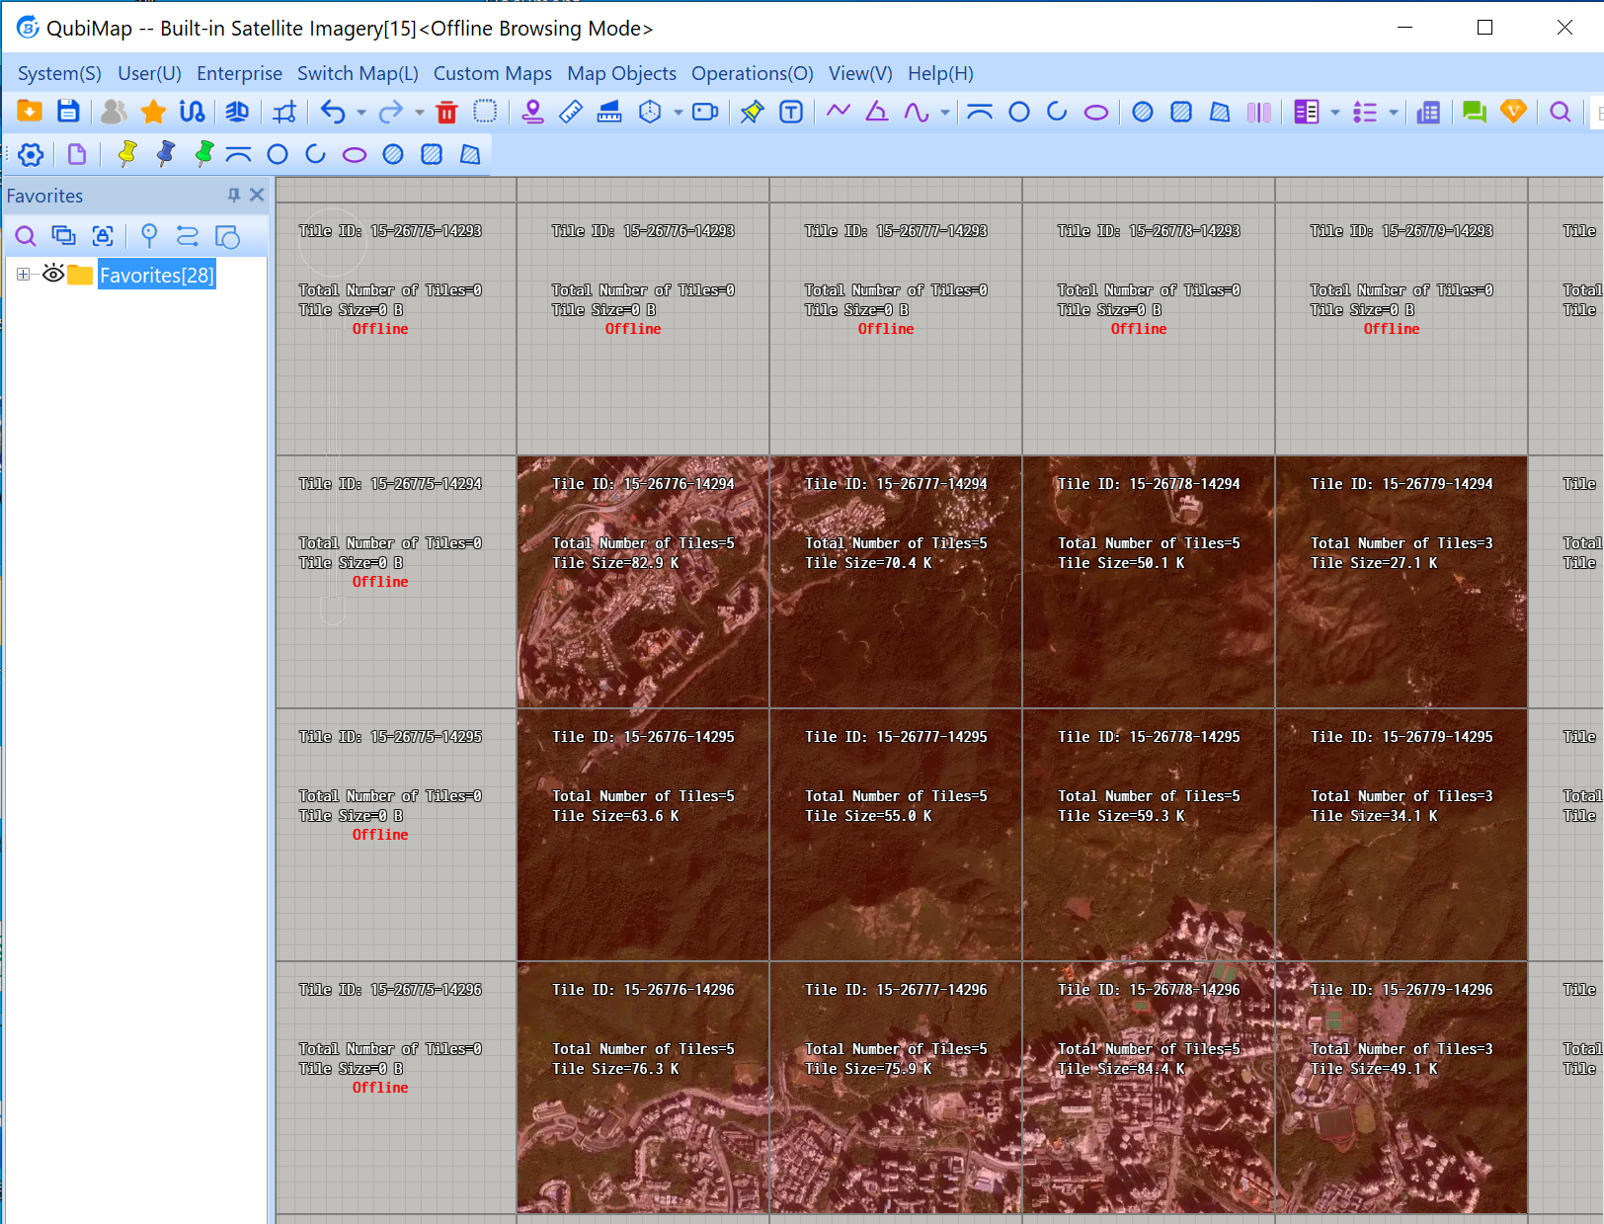Image resolution: width=1604 pixels, height=1224 pixels.
Task: Click the yellow pushpin in main toolbar
Action: click(x=753, y=112)
